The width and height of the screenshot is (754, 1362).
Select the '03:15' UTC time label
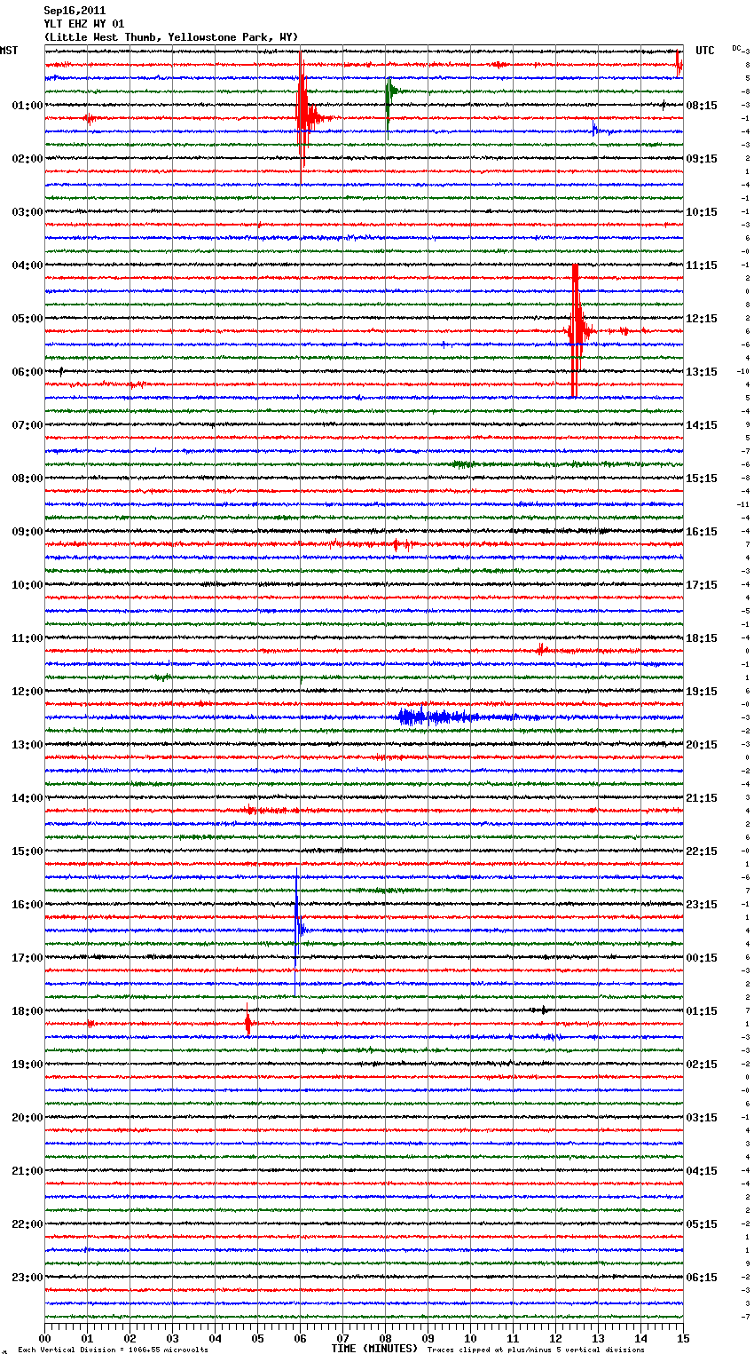click(702, 1118)
